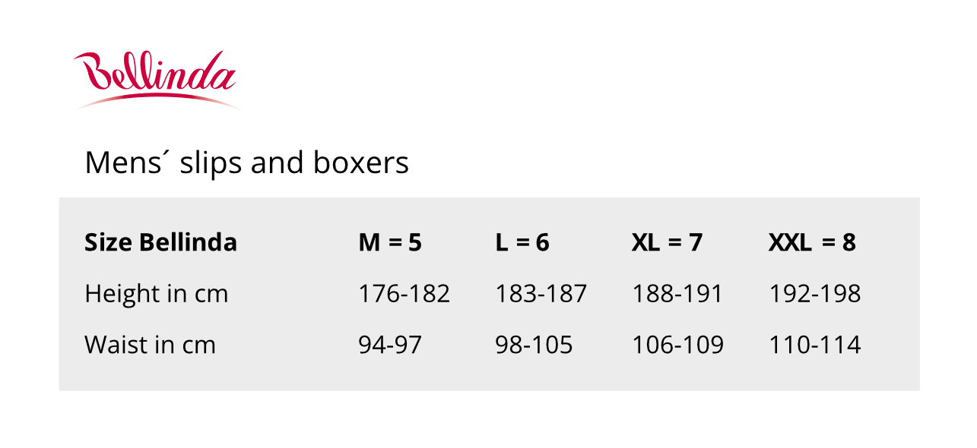Click waist value 98-105
This screenshot has width=977, height=448.
[534, 345]
